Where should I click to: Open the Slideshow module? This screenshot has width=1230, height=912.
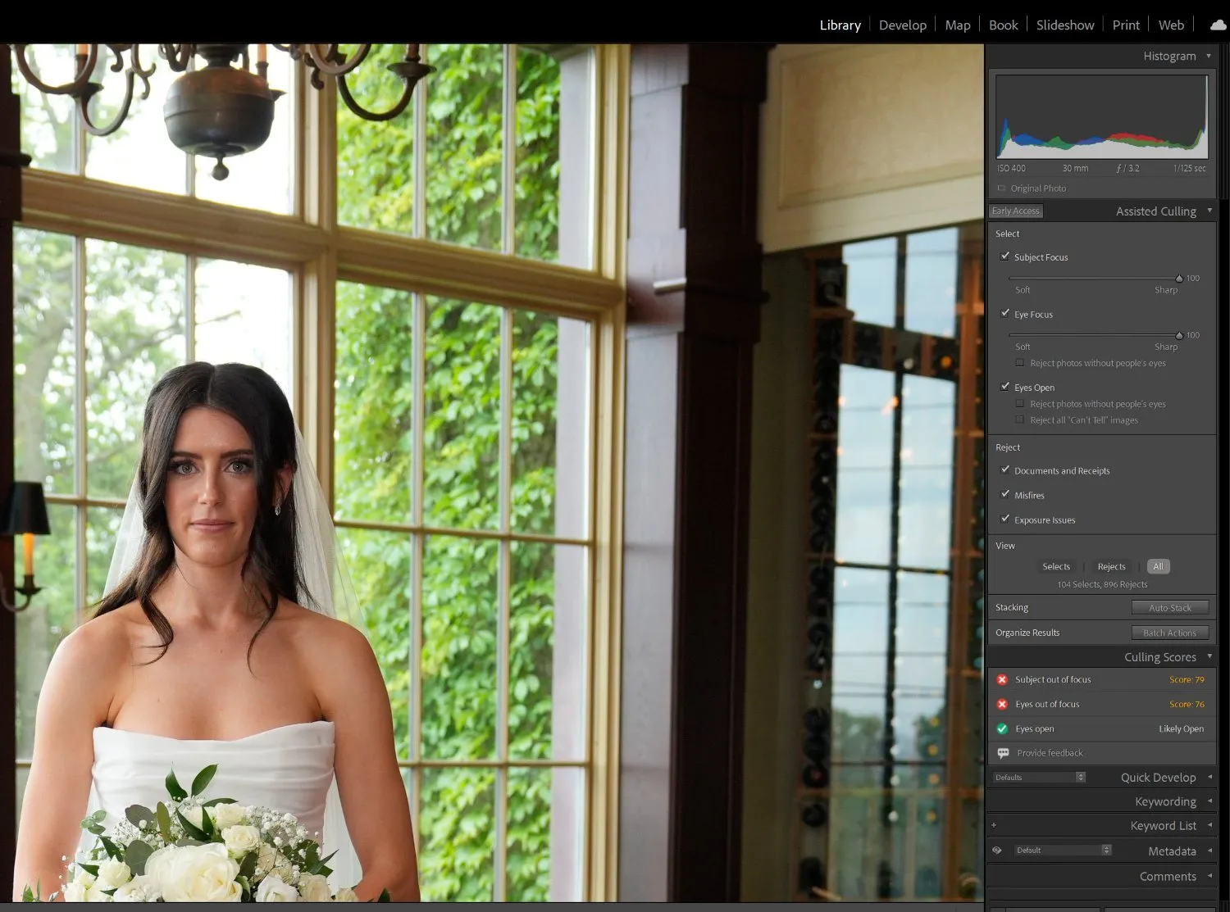(1064, 25)
